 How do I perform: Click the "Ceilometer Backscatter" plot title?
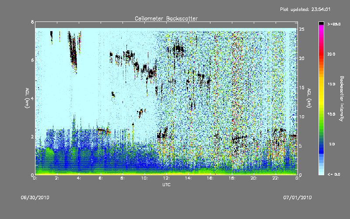166,18
